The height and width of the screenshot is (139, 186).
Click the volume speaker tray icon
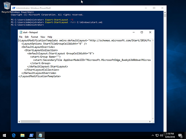[x=161, y=135]
